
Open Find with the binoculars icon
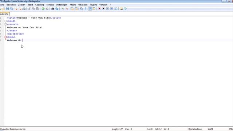click(52, 9)
